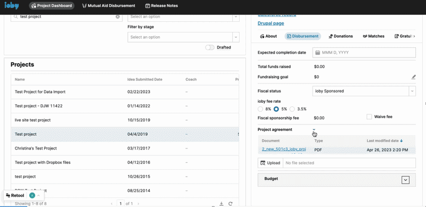Sort by Name column header
Screen dimensions: 426x207
tap(20, 79)
